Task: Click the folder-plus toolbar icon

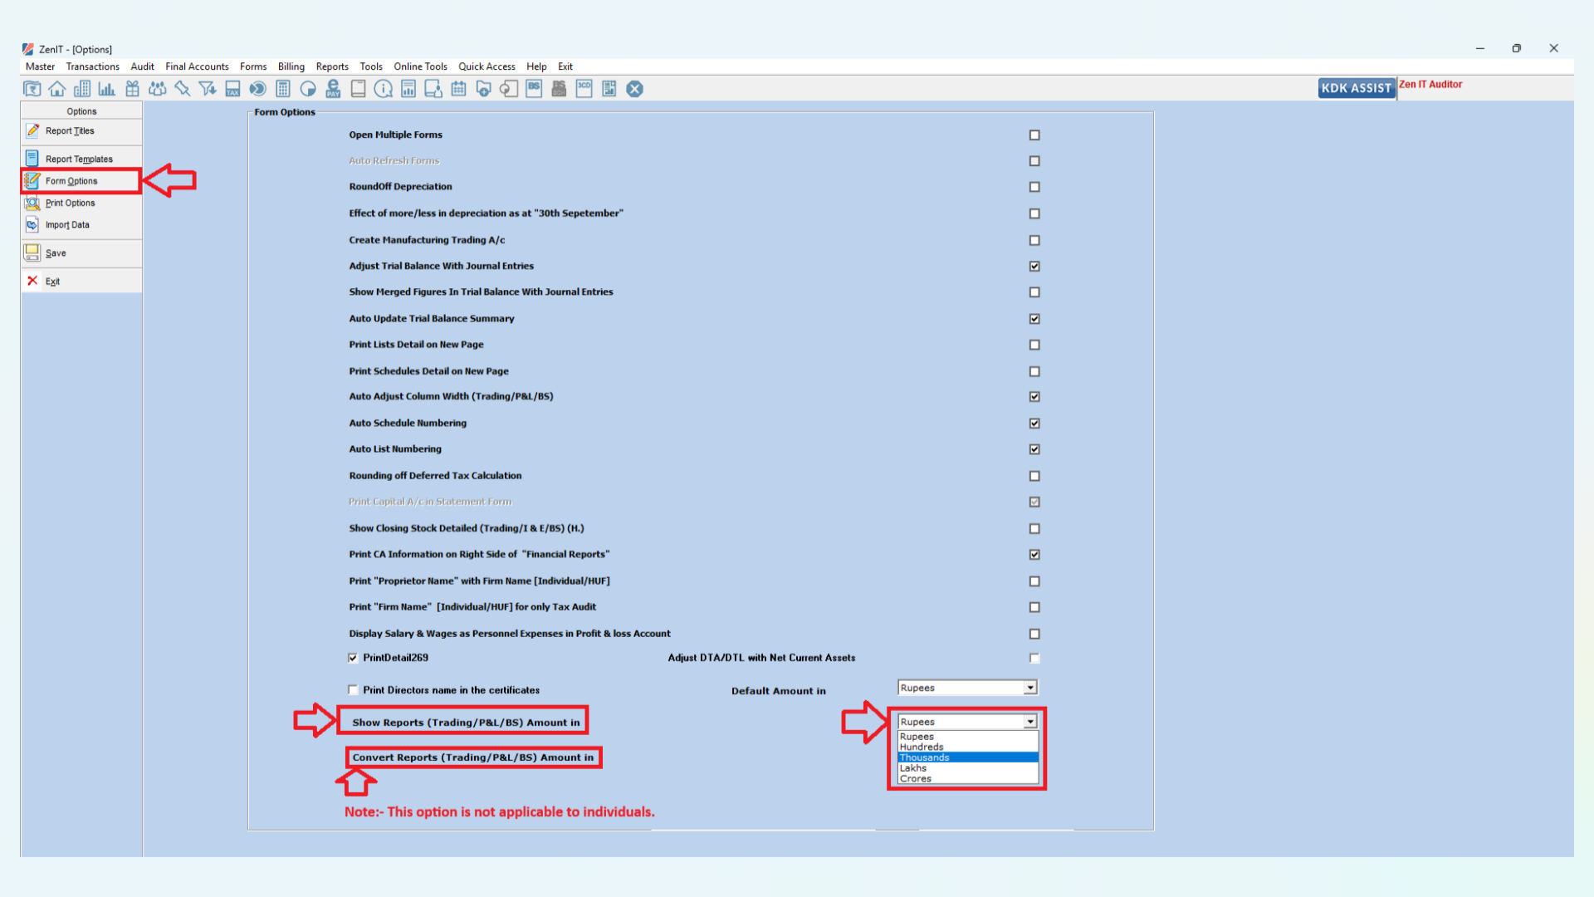Action: (483, 89)
